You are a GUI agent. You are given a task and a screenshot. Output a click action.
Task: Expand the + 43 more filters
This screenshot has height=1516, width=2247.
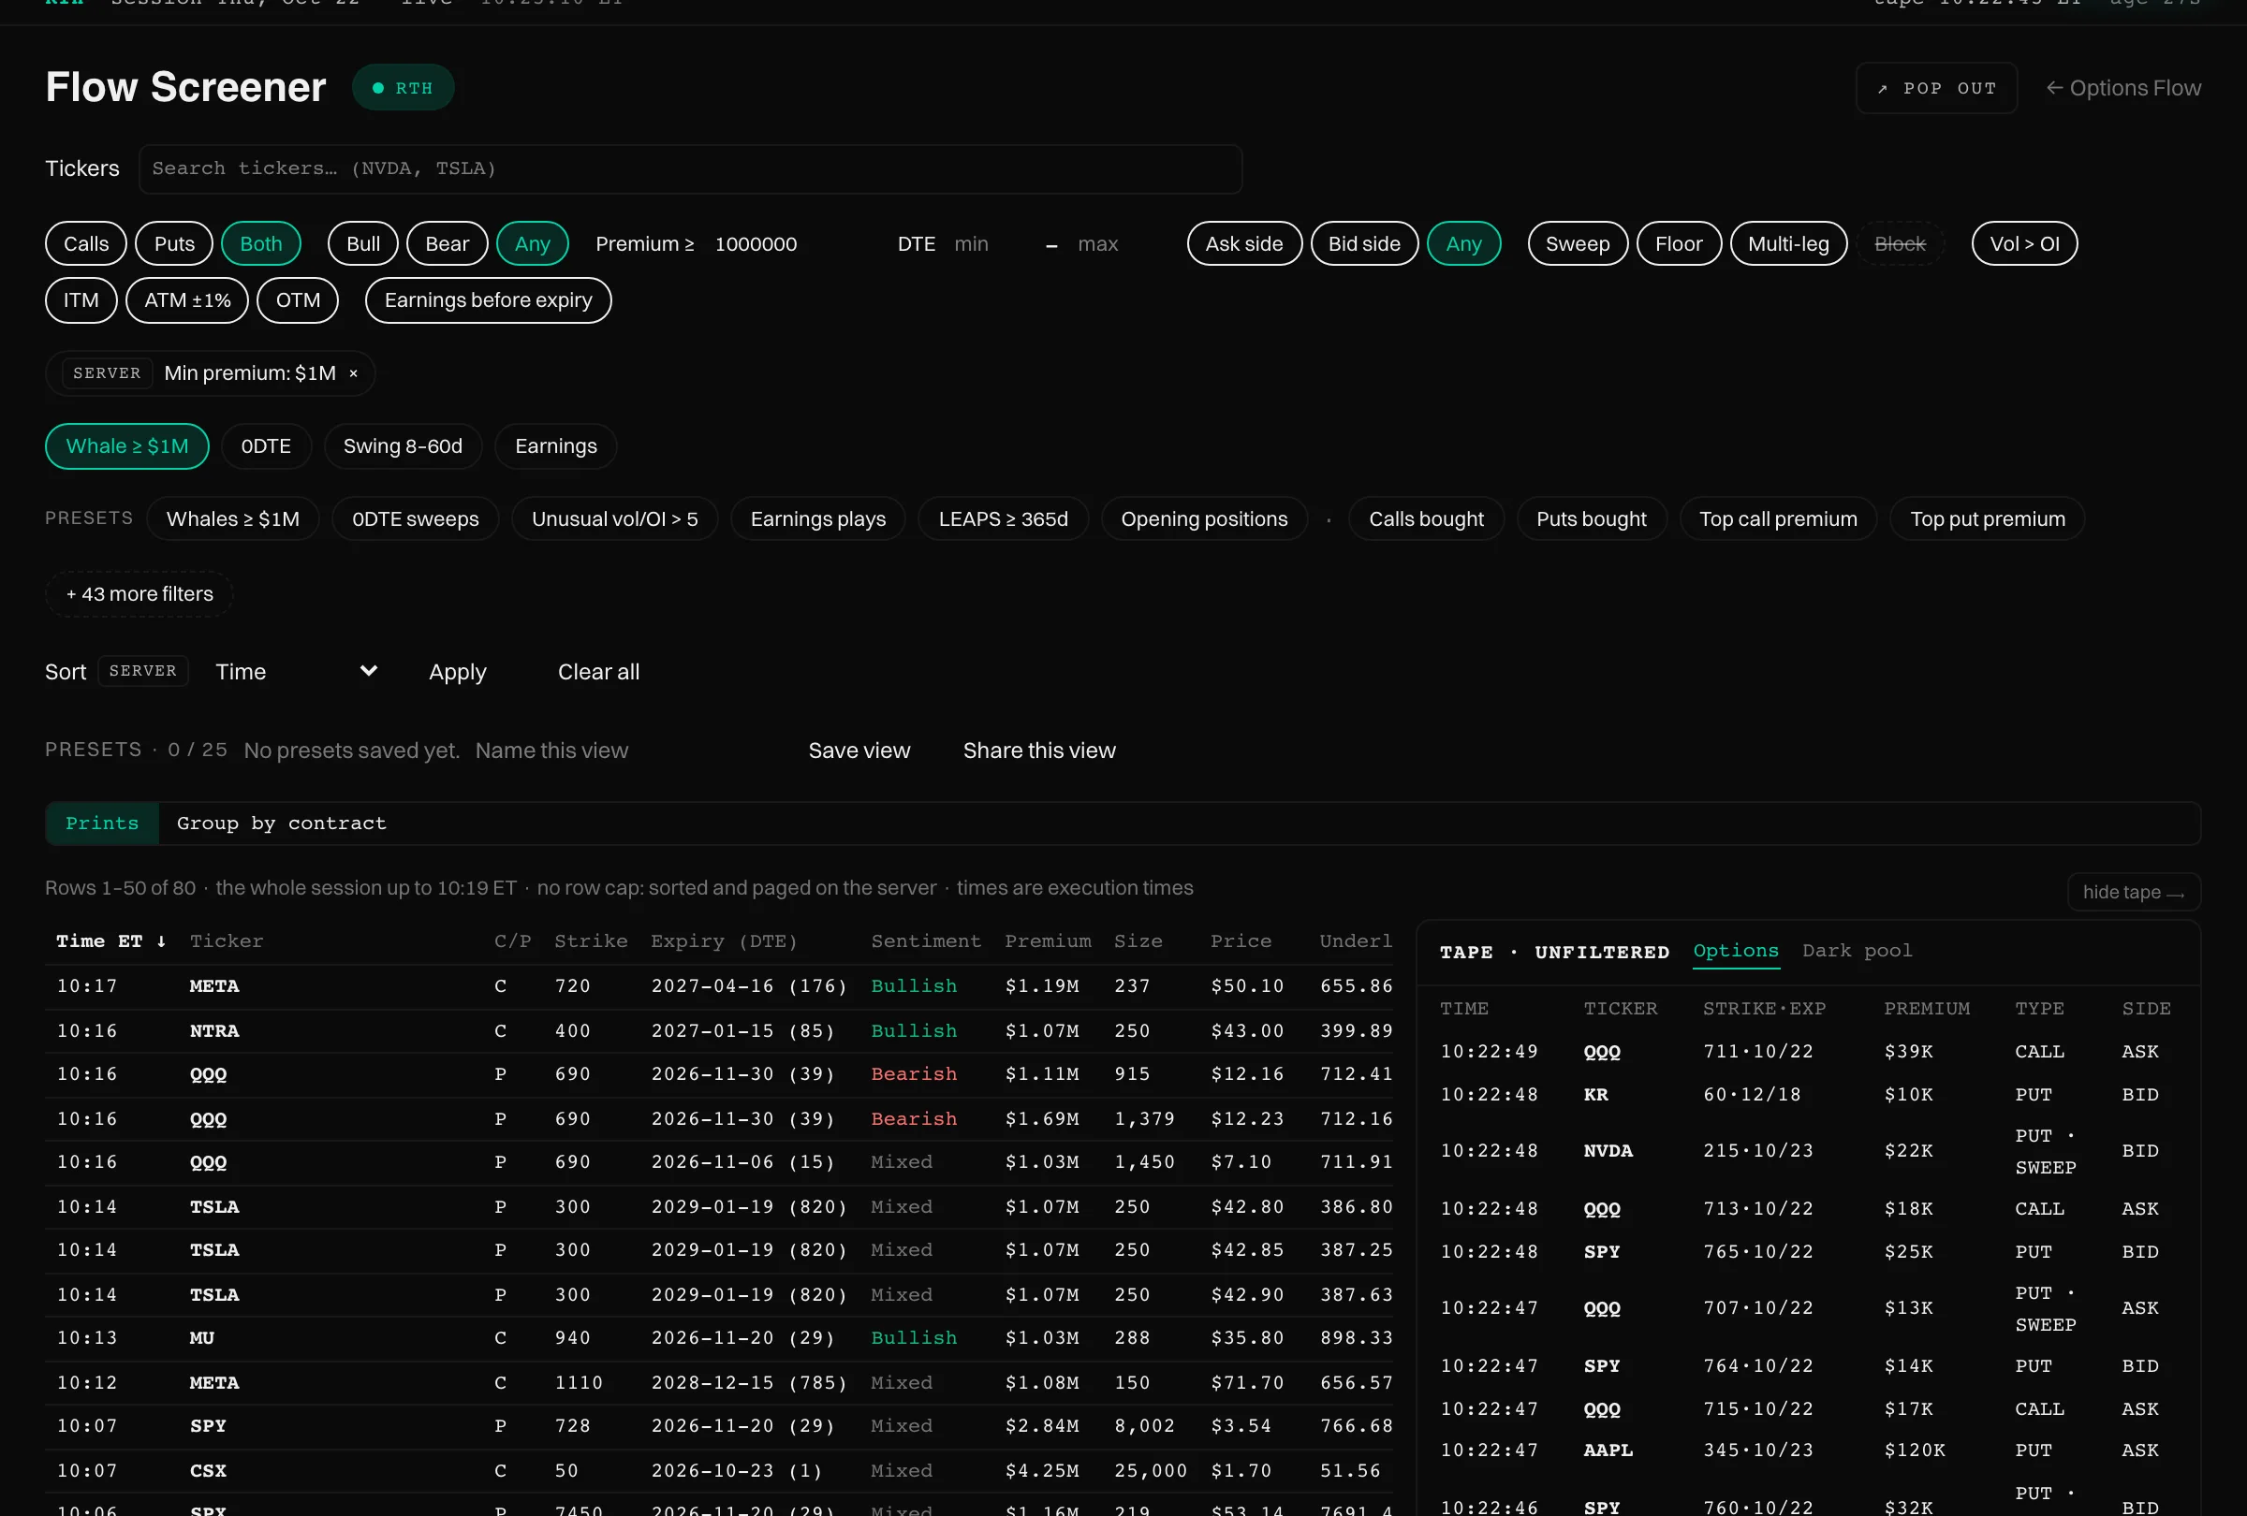coord(140,594)
